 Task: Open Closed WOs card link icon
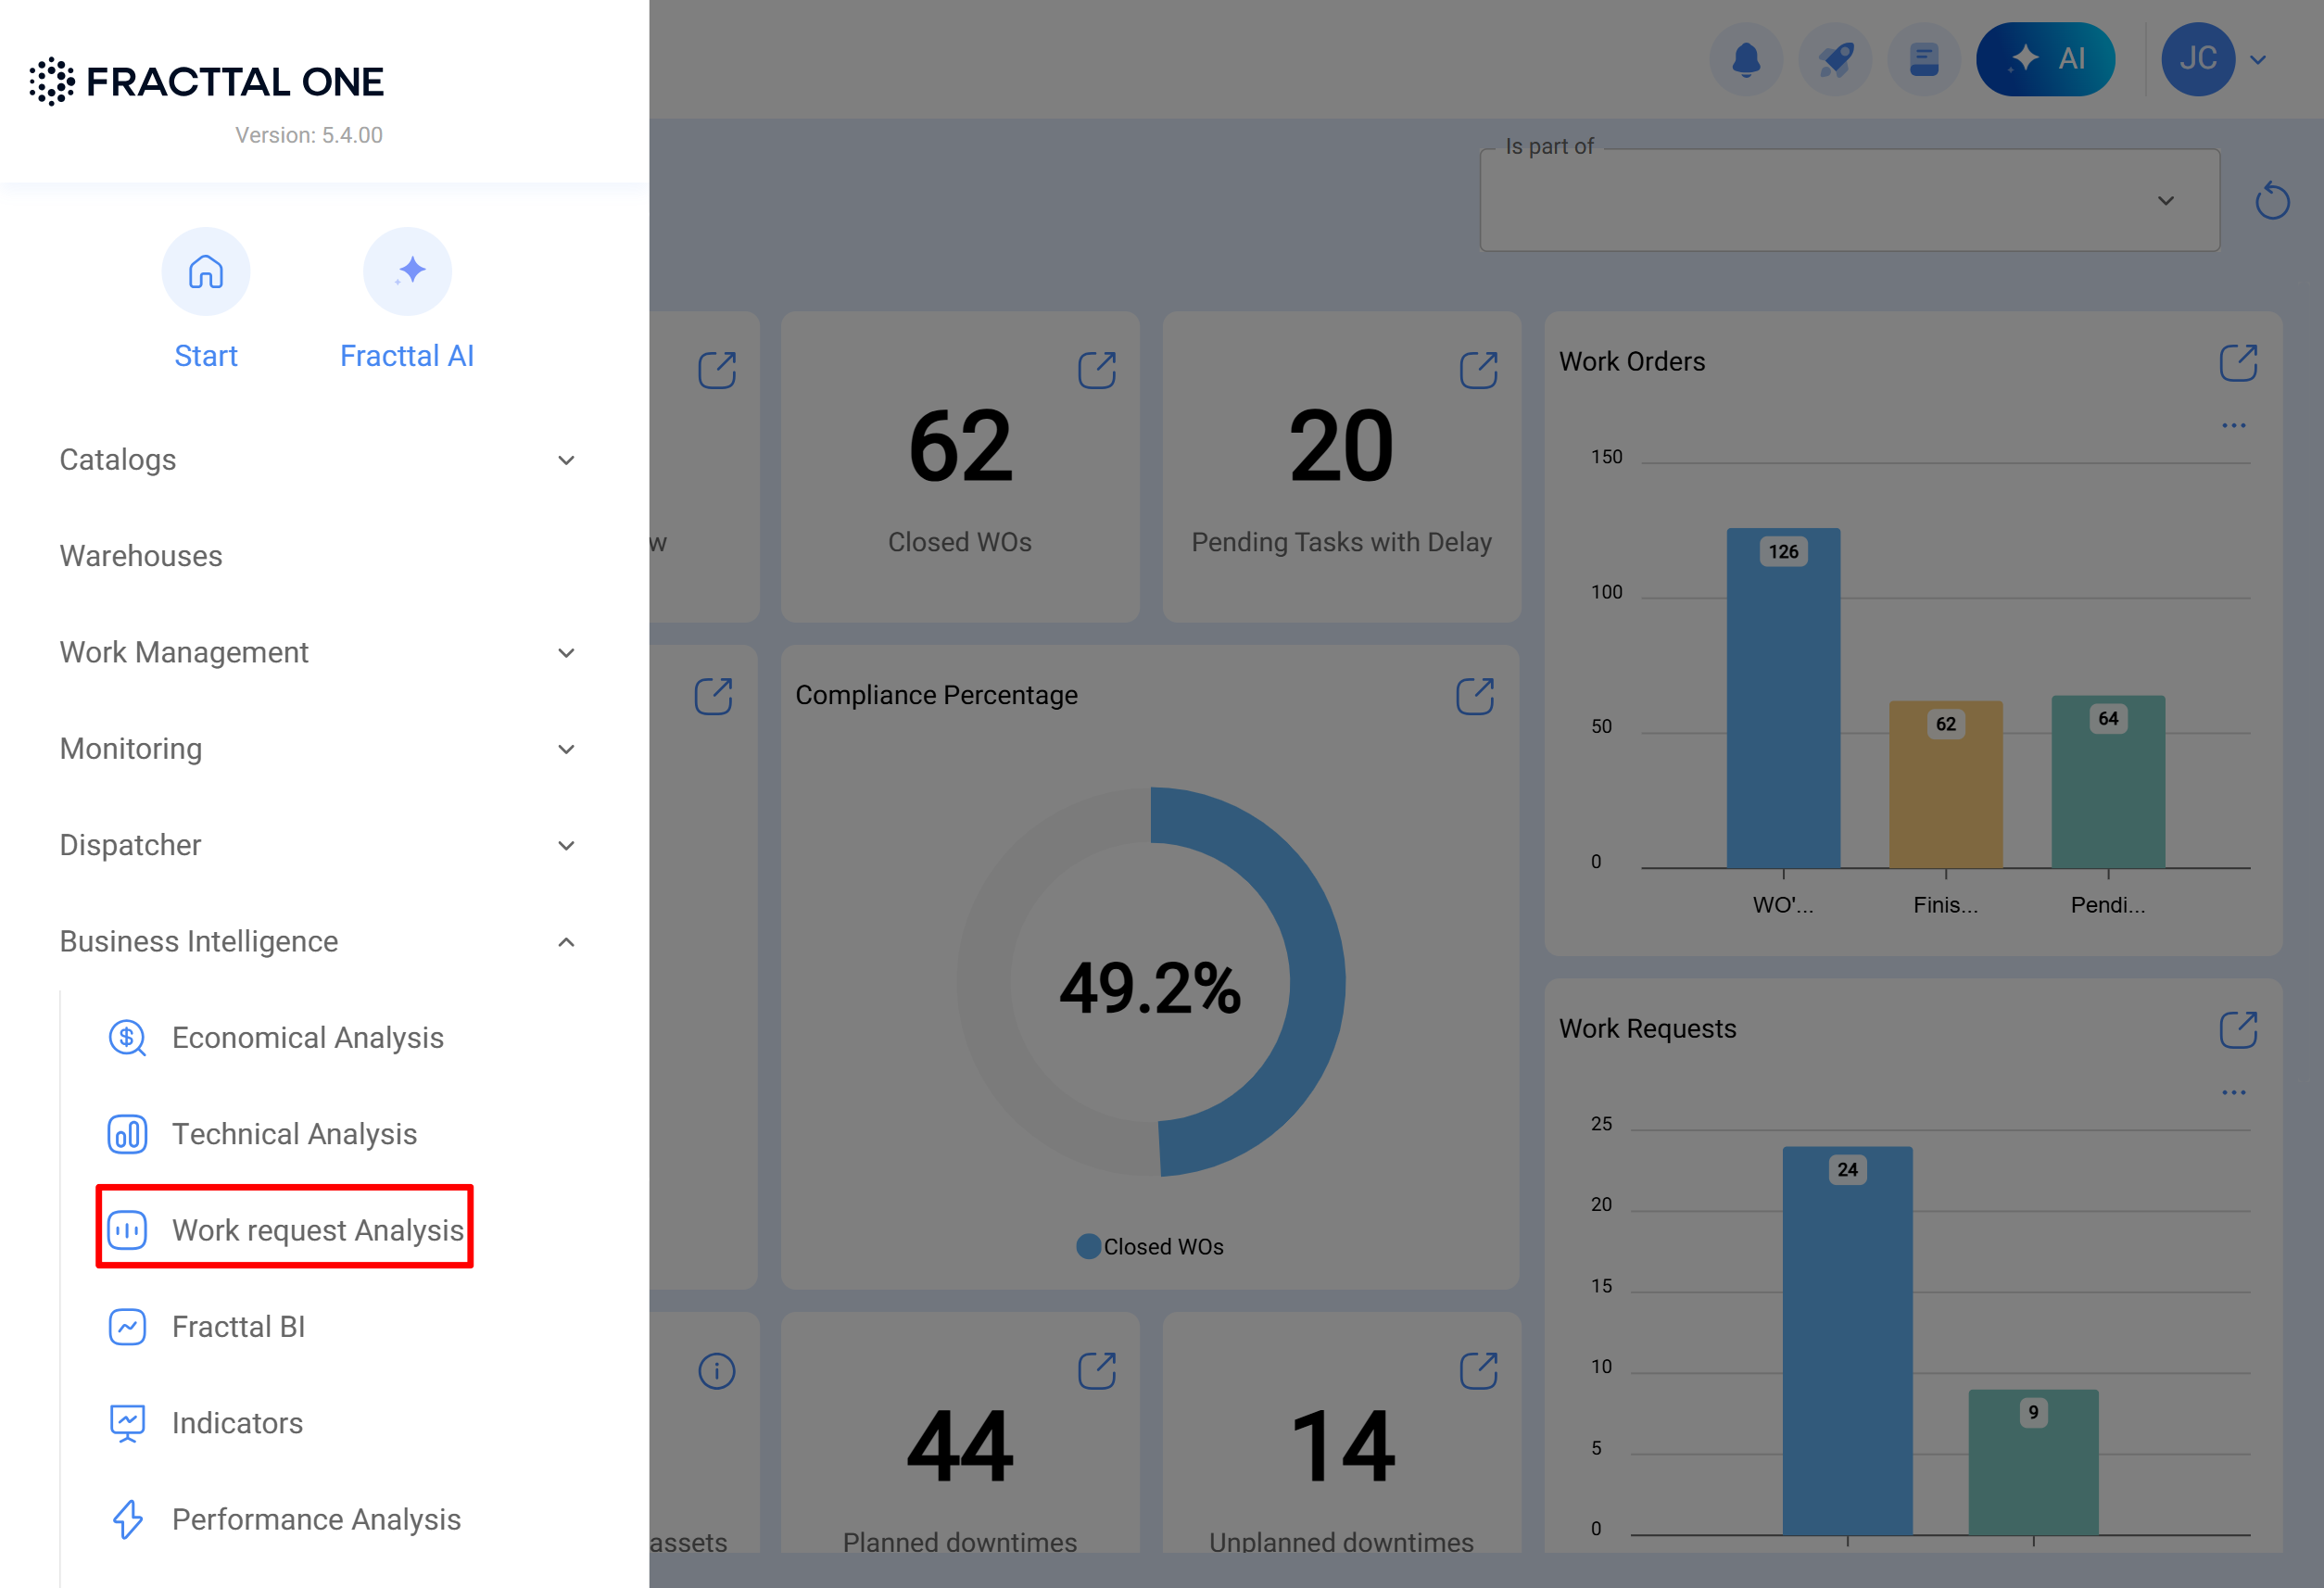[1096, 370]
